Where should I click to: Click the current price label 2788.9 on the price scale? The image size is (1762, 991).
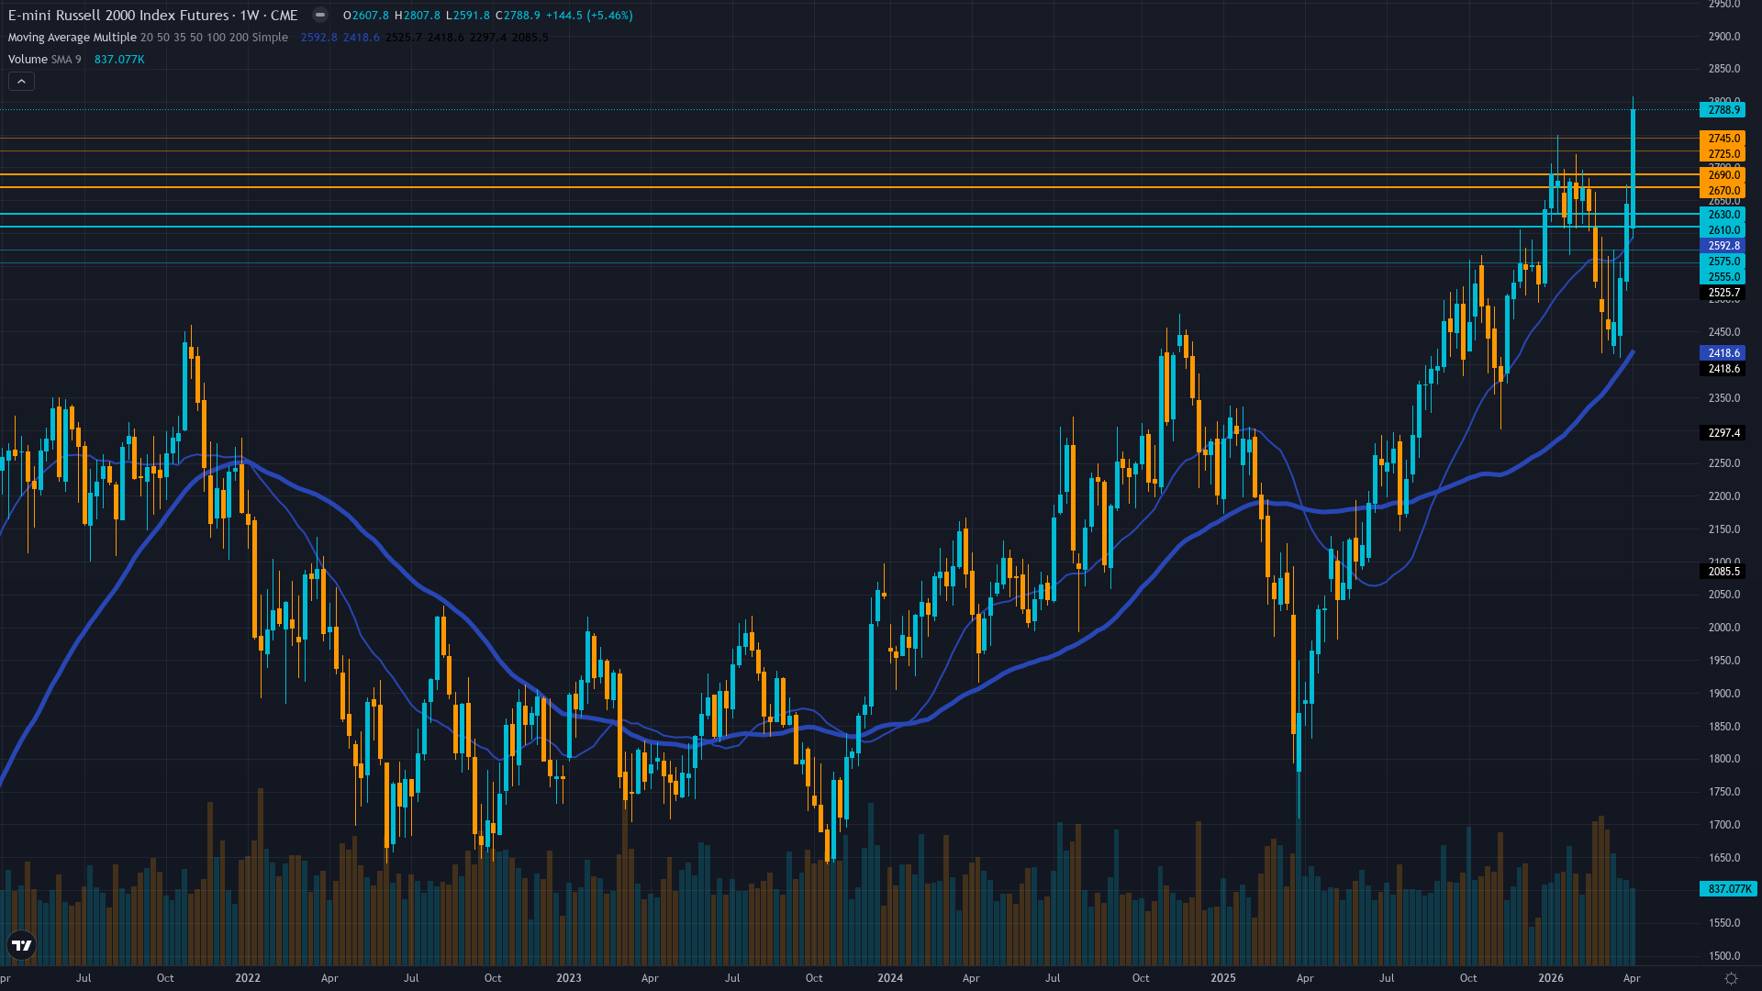(1723, 110)
